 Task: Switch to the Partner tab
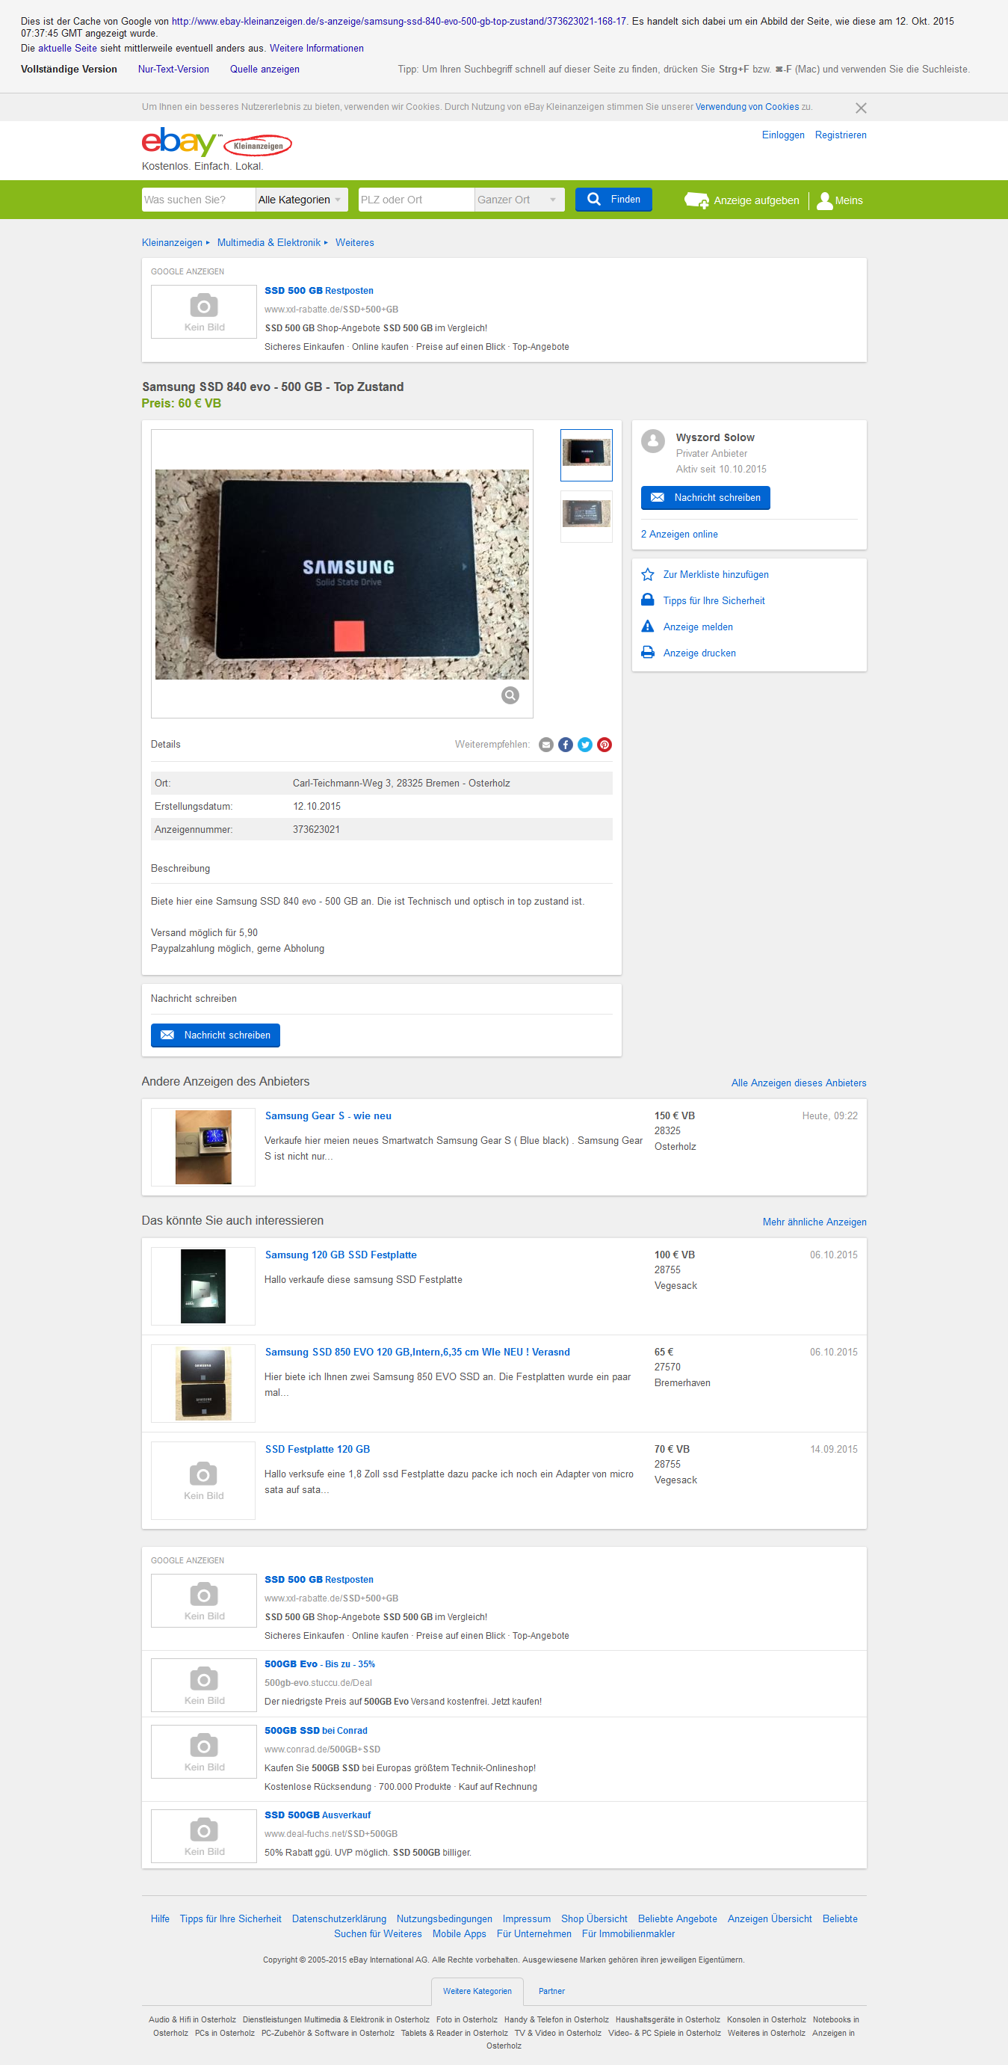[551, 1991]
